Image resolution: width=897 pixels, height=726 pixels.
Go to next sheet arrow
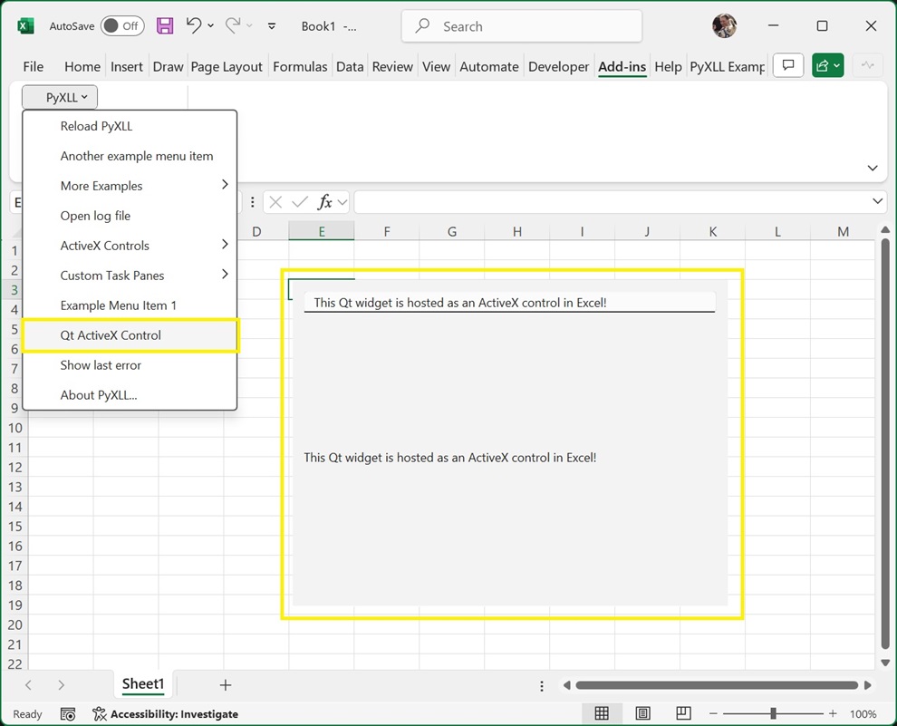point(62,685)
